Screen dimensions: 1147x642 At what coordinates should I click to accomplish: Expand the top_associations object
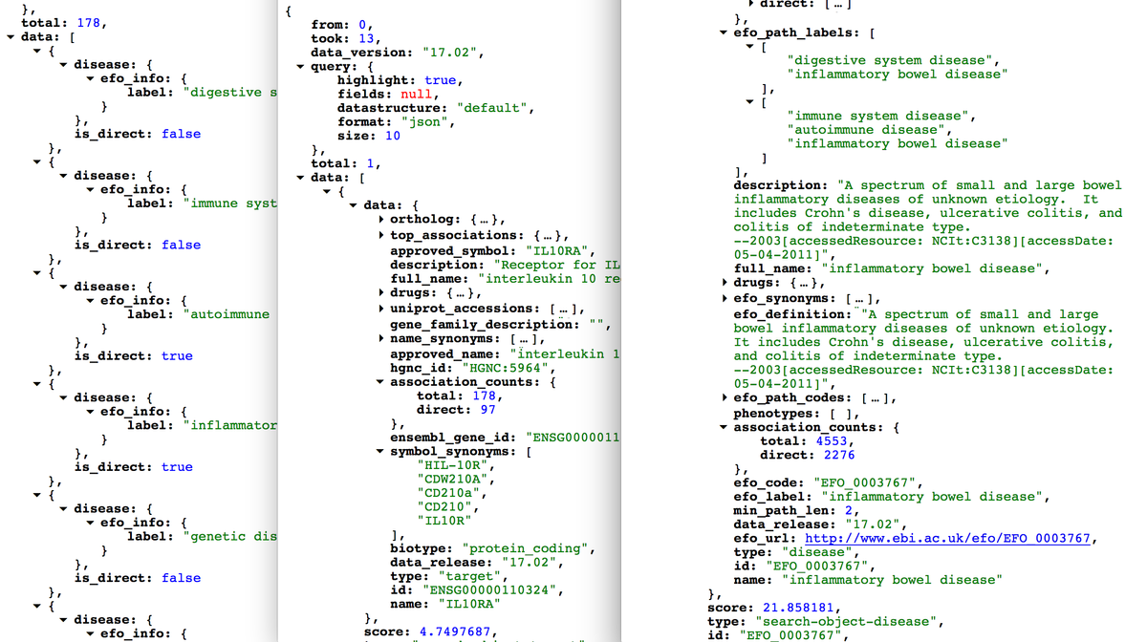pos(382,235)
